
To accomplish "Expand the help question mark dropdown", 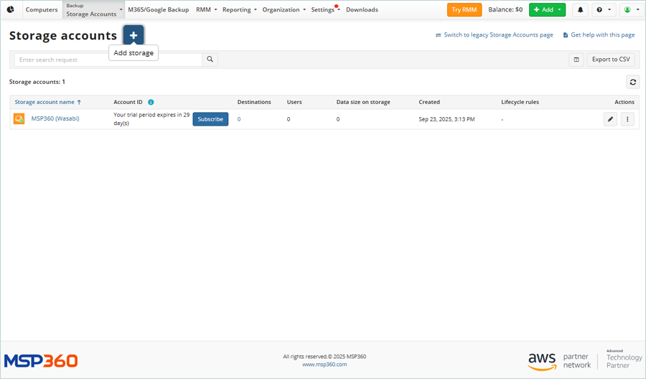I will click(603, 10).
